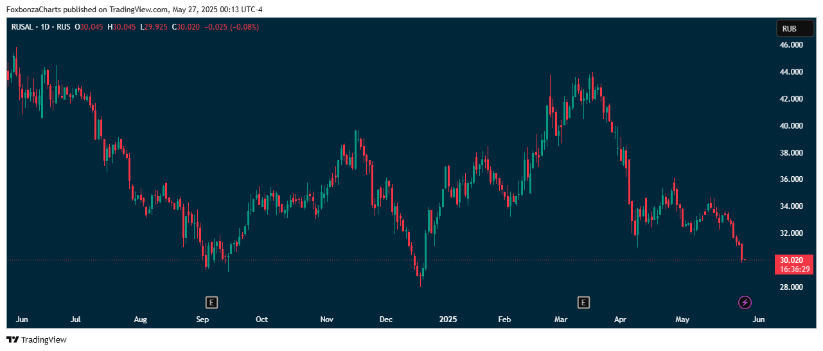Click the TradingView logo at bottom left

[x=37, y=339]
